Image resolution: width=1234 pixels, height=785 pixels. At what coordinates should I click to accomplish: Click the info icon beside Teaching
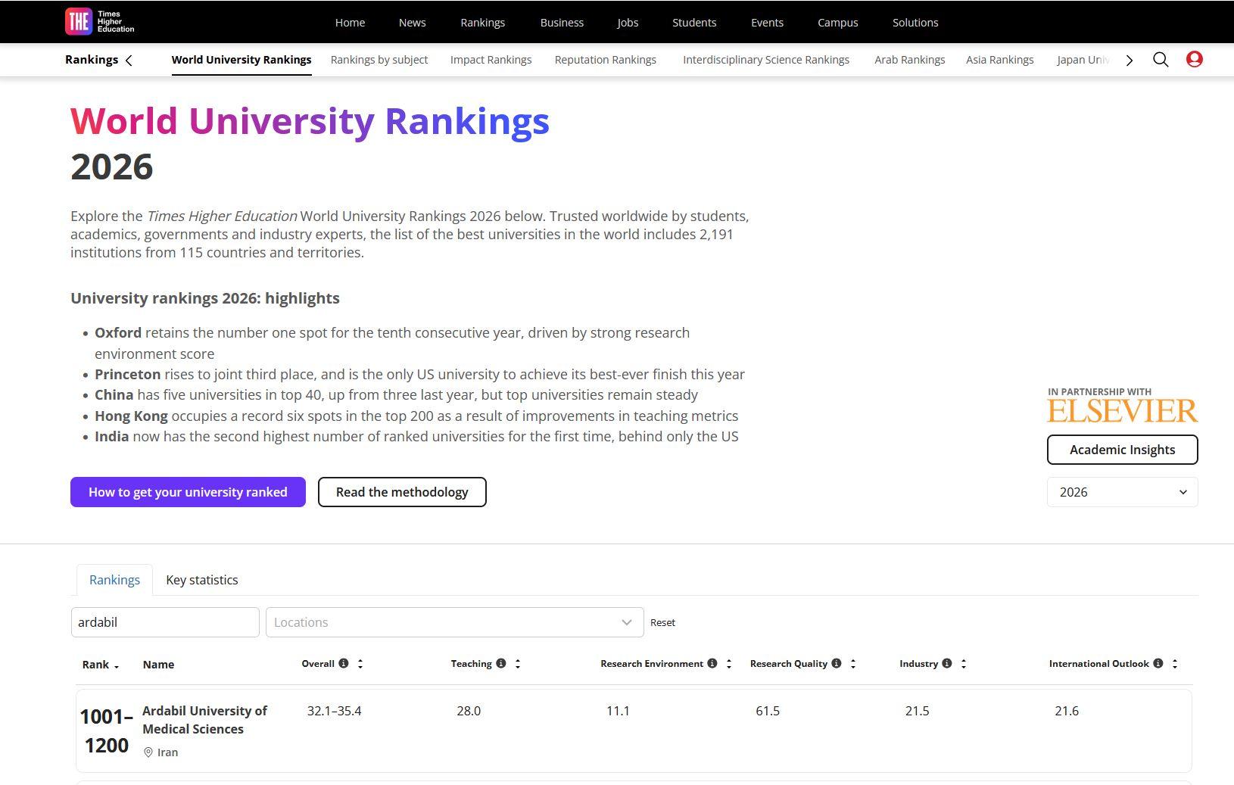pos(501,664)
